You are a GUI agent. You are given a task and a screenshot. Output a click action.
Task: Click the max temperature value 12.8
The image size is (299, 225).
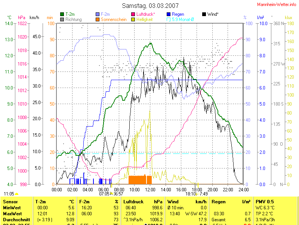click(x=71, y=213)
